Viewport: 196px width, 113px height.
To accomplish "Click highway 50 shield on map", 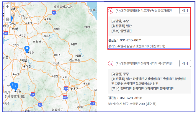I will (54, 12).
